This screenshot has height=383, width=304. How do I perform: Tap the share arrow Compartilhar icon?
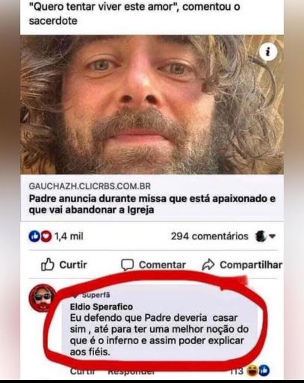[x=208, y=265]
